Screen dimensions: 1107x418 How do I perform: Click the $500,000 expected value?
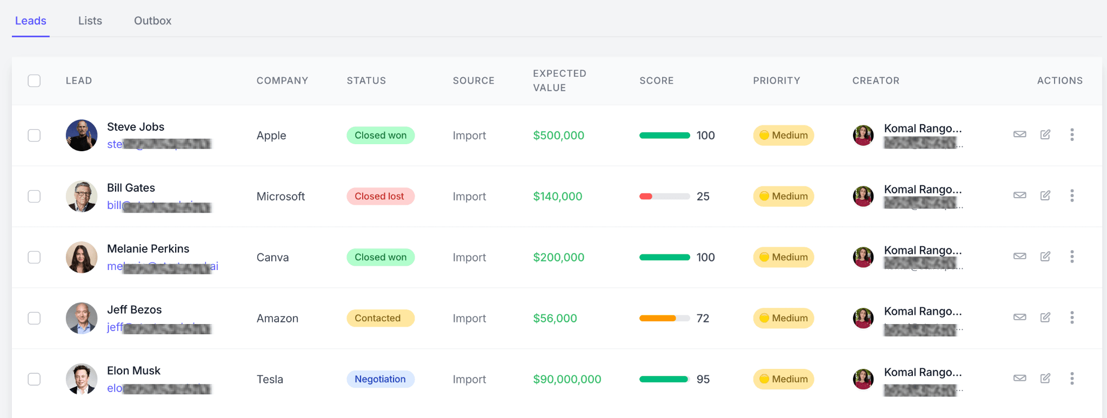[x=558, y=136]
